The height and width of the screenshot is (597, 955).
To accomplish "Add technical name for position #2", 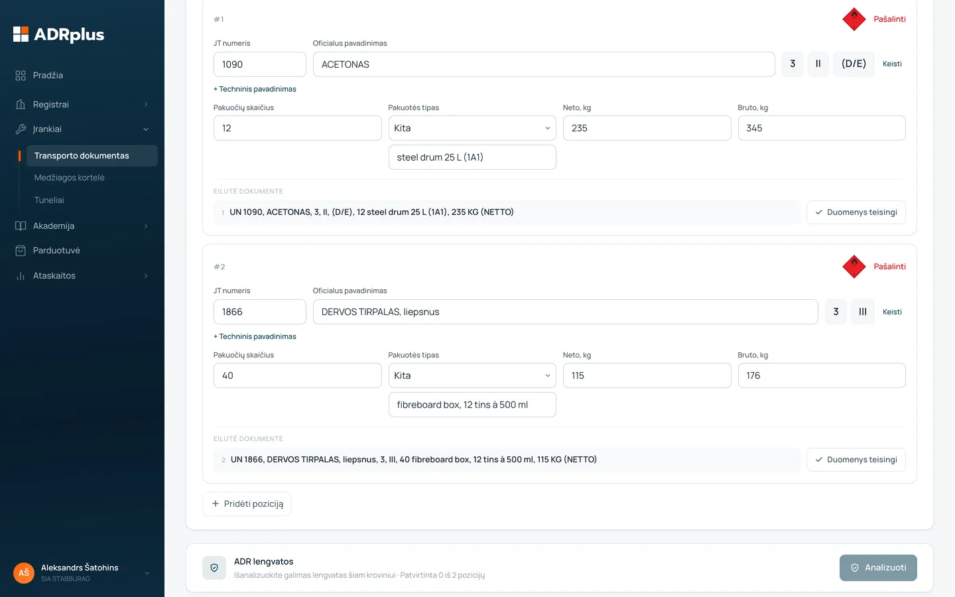I will click(x=255, y=336).
